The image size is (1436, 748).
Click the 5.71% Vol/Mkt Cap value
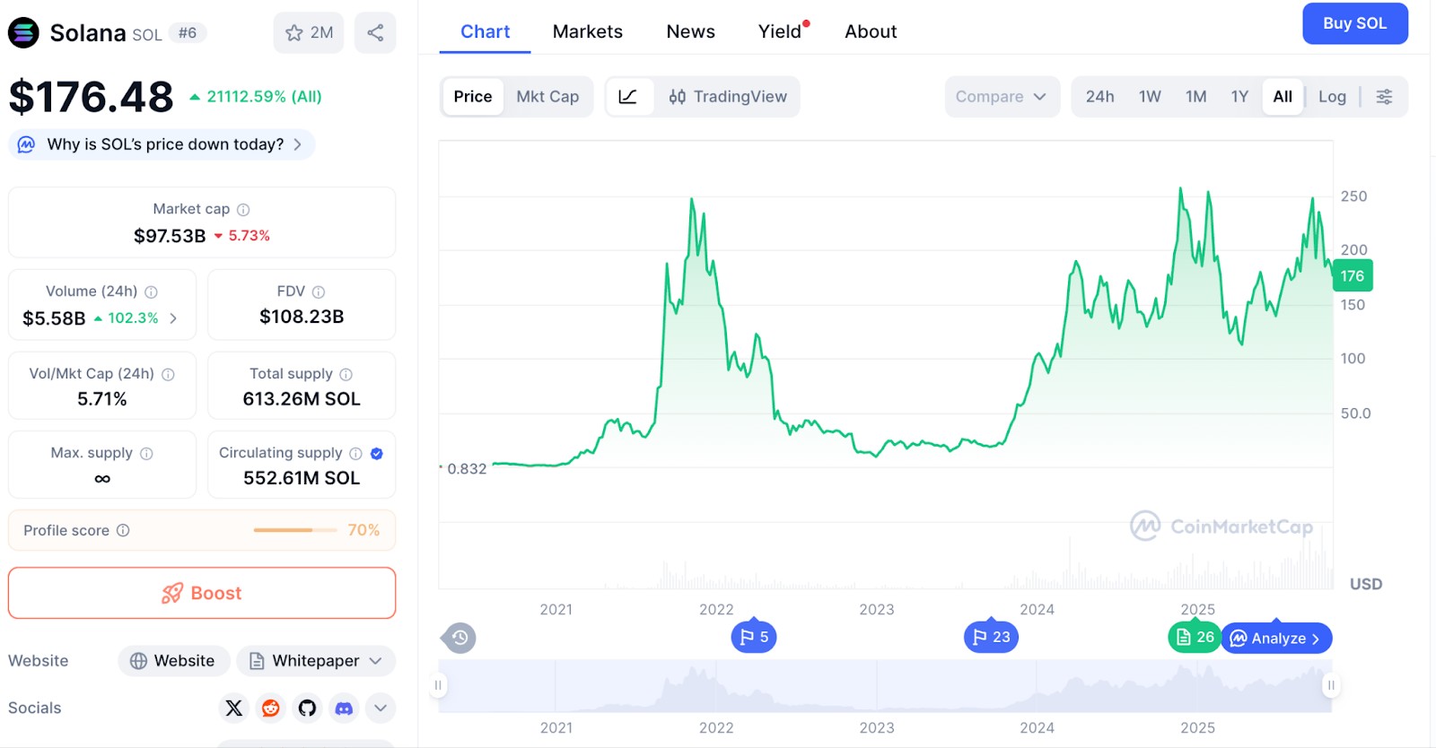click(102, 399)
